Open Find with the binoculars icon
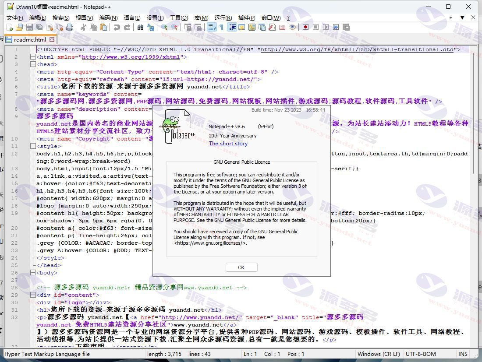482x362 pixels. click(x=140, y=27)
